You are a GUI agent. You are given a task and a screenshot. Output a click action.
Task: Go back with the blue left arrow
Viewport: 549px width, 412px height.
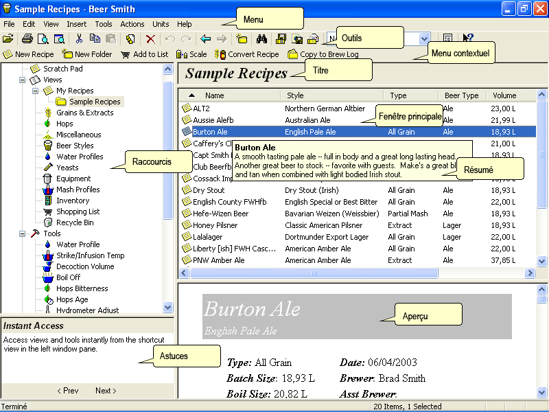point(205,38)
